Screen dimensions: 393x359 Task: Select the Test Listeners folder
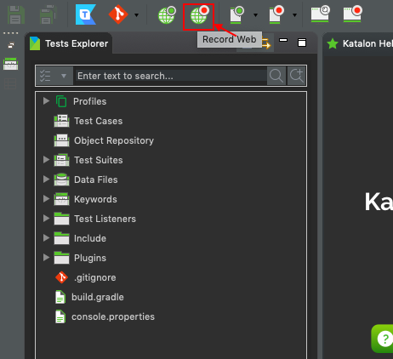point(95,219)
